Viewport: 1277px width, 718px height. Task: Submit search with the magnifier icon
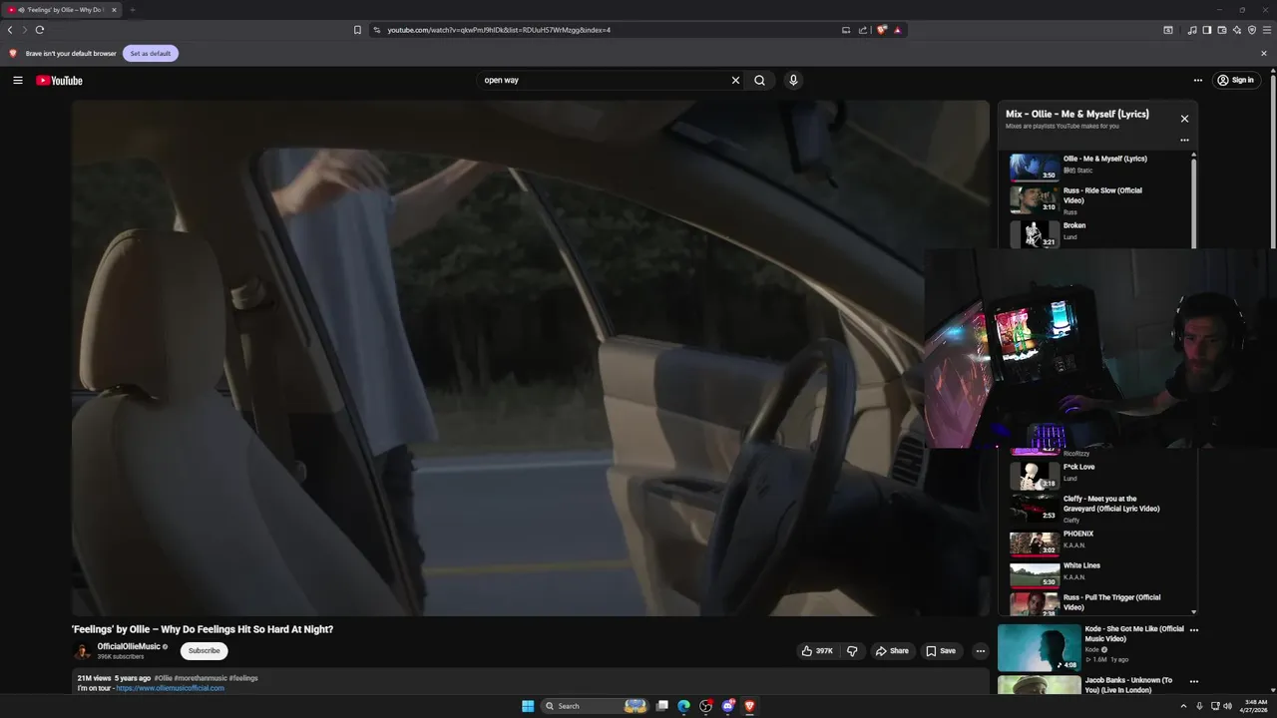click(759, 80)
